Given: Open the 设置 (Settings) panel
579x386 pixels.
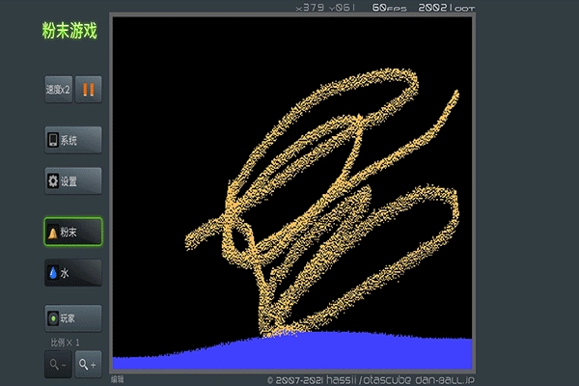Looking at the screenshot, I should 72,180.
